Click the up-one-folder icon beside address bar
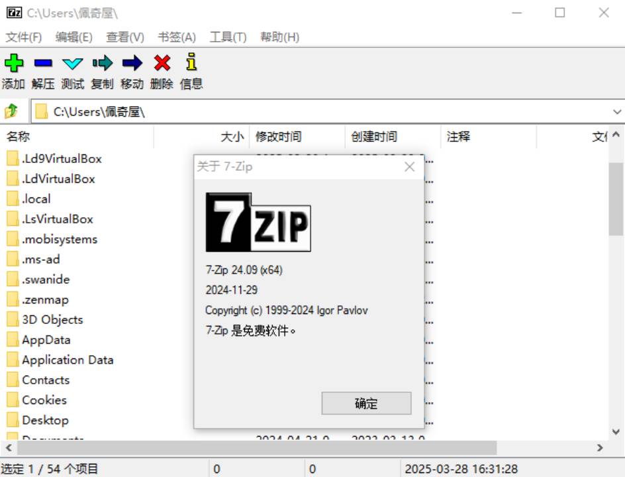 pos(11,111)
